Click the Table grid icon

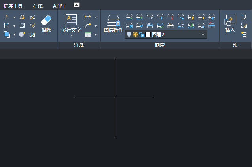pos(88,34)
